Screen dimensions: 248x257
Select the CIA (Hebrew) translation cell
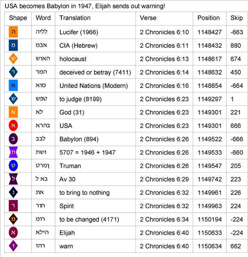coord(95,45)
